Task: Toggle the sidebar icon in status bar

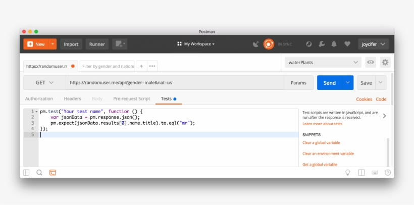Action: 26,173
